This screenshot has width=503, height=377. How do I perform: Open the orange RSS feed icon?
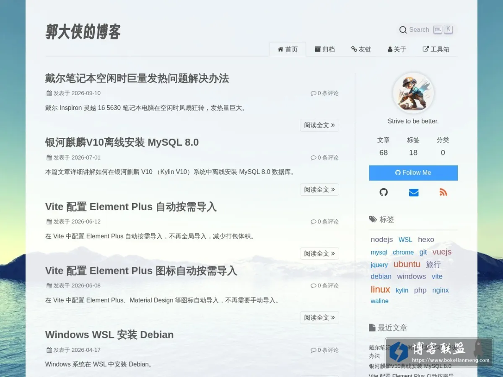coord(443,192)
